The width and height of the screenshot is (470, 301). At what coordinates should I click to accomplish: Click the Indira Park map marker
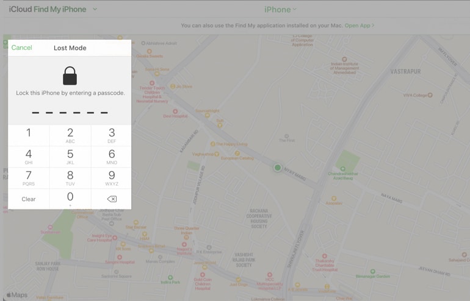[x=170, y=277]
